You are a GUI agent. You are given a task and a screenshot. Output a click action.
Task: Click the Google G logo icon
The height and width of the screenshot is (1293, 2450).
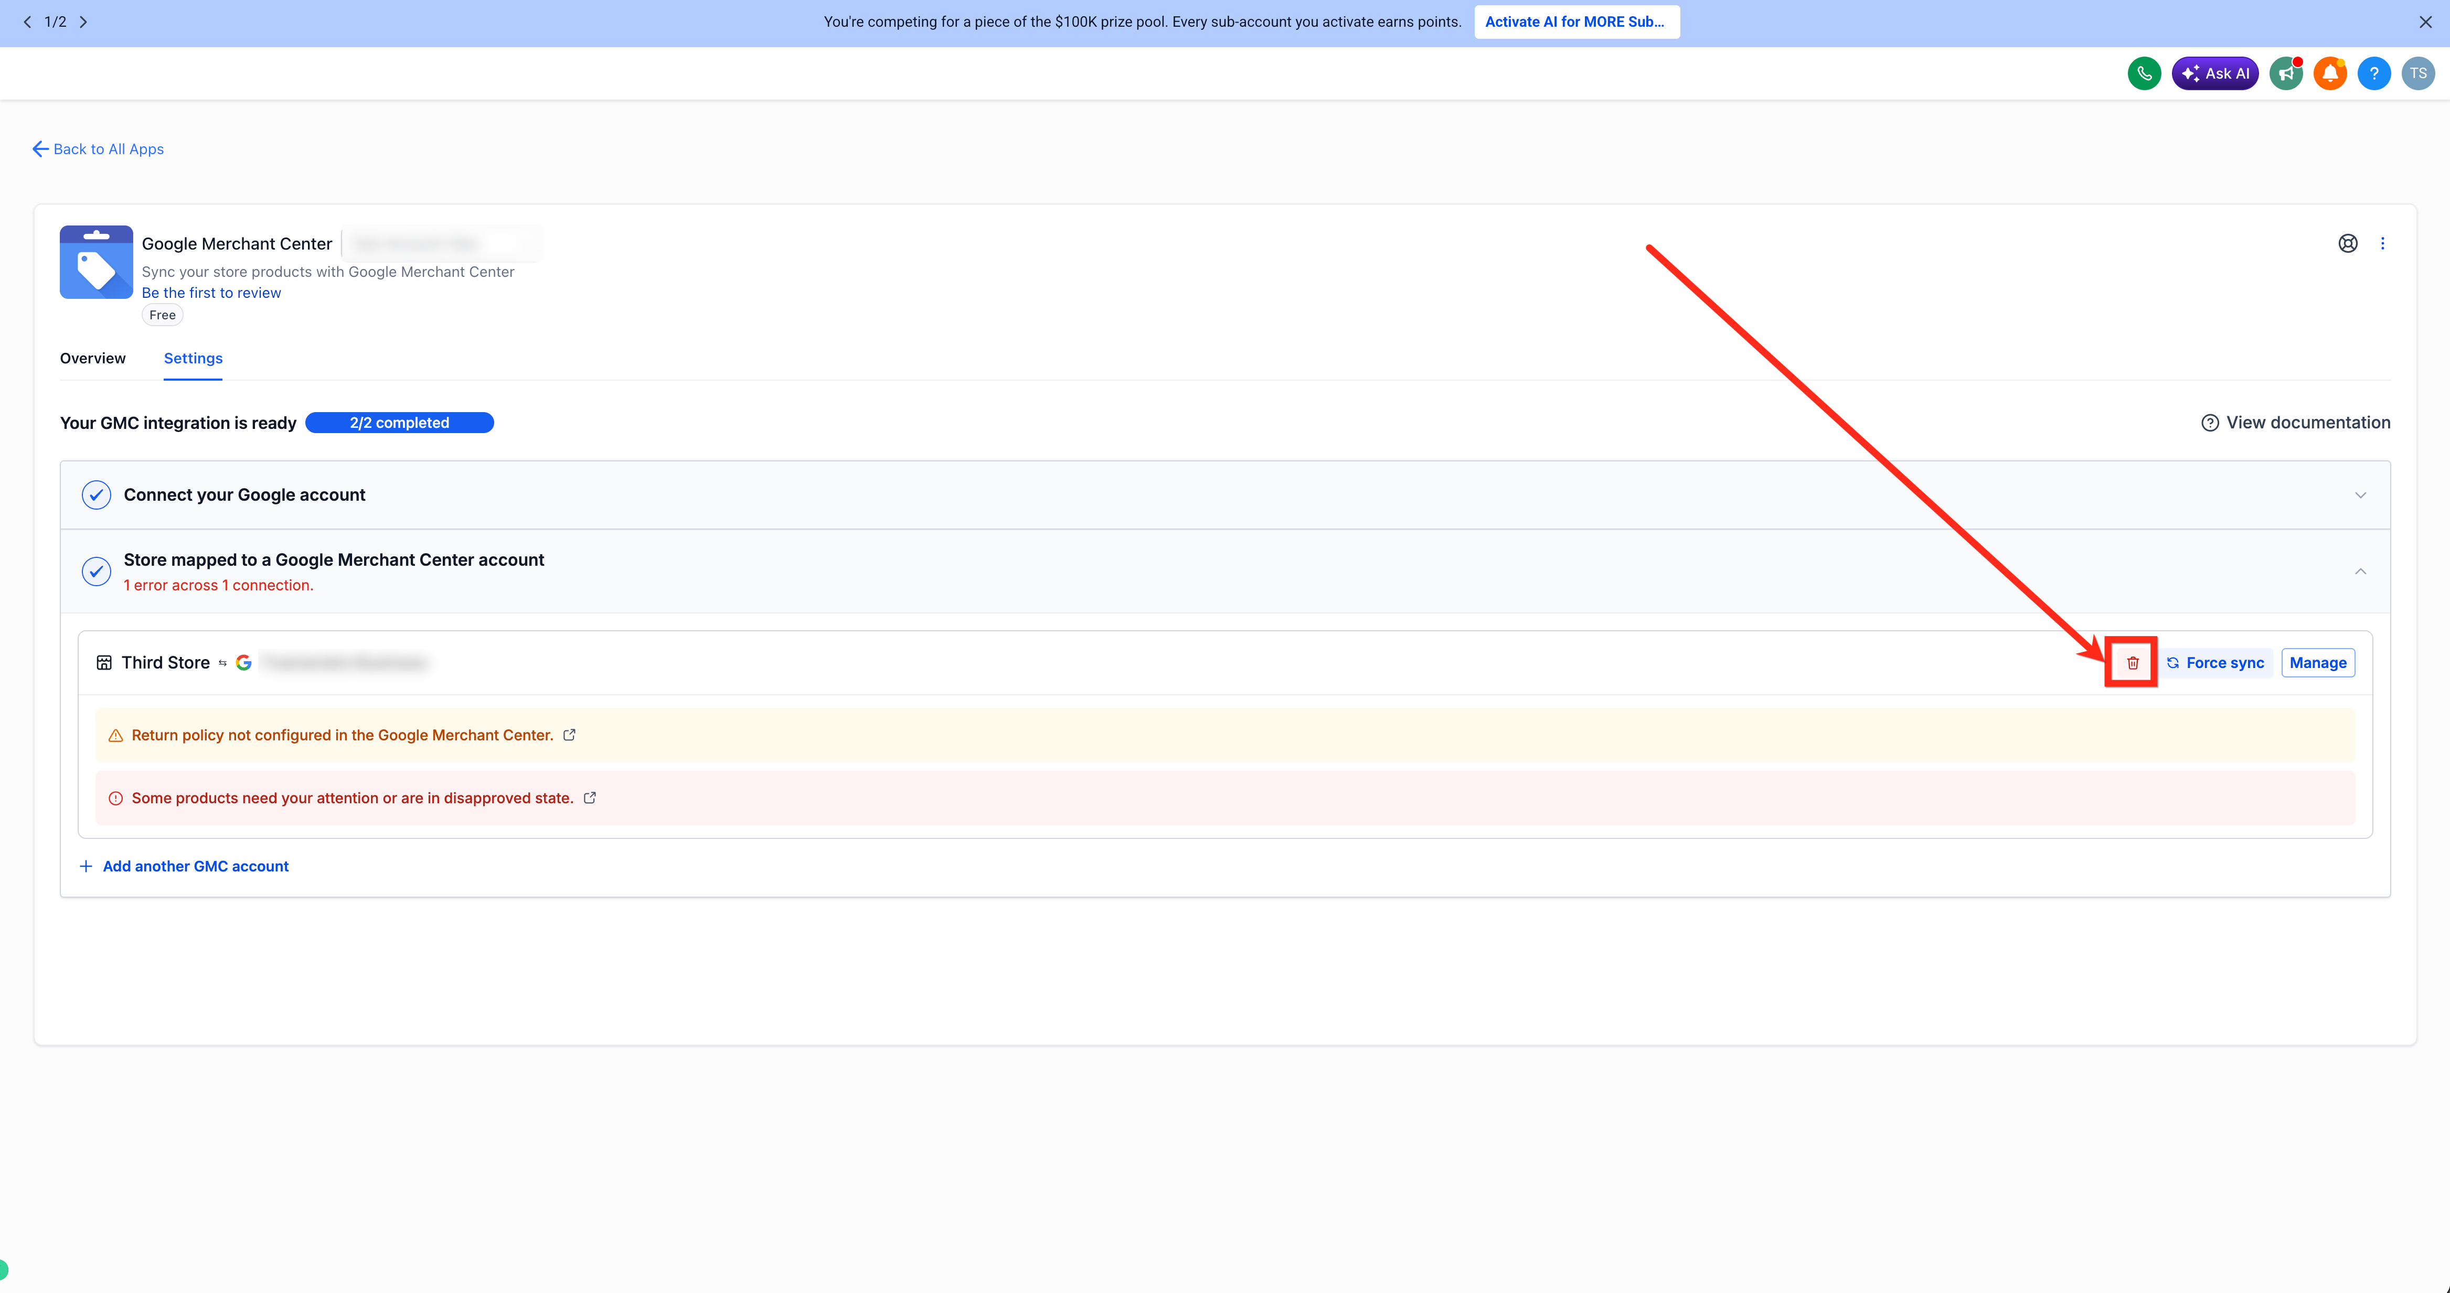coord(243,663)
